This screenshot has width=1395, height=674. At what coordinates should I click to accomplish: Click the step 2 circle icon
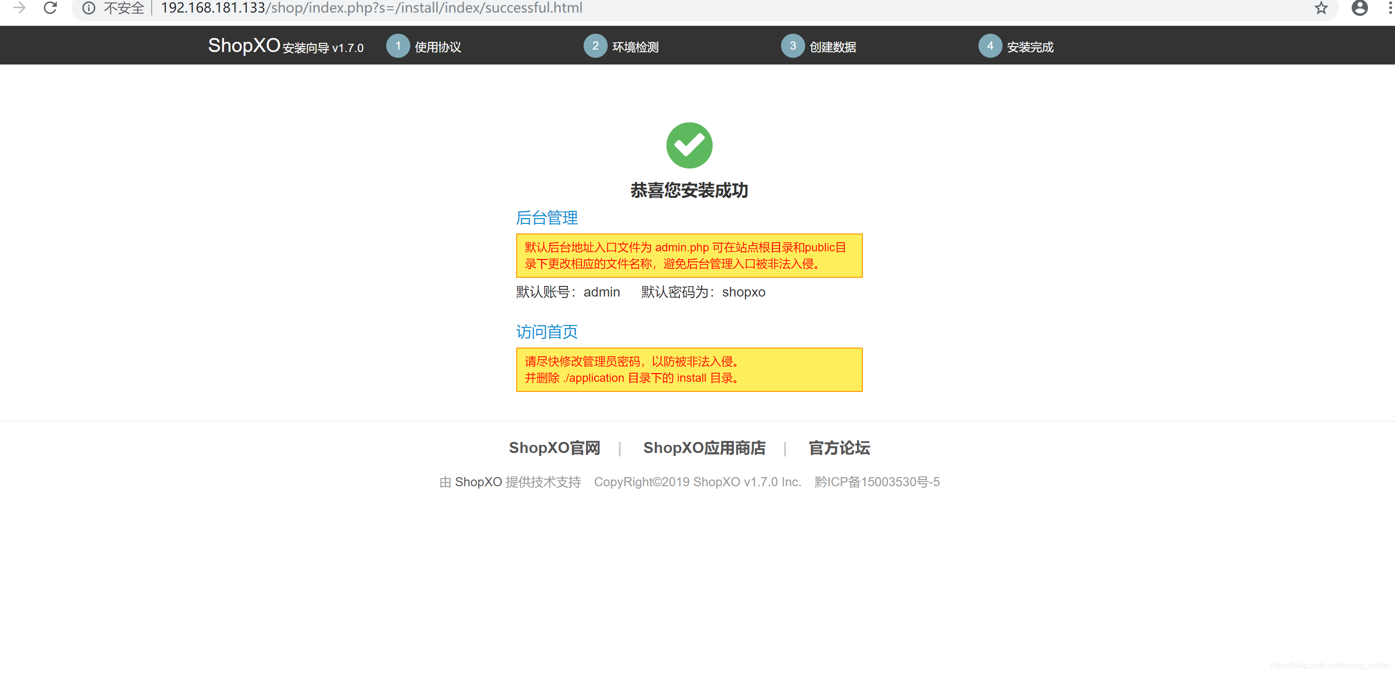(x=595, y=46)
